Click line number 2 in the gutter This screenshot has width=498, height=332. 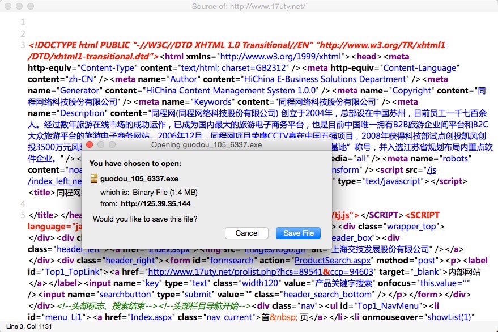coord(23,33)
